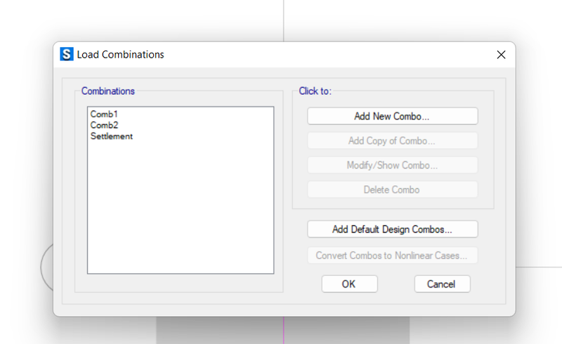This screenshot has height=344, width=562.
Task: Click Convert Combos to Nonlinear Cases
Action: point(392,255)
